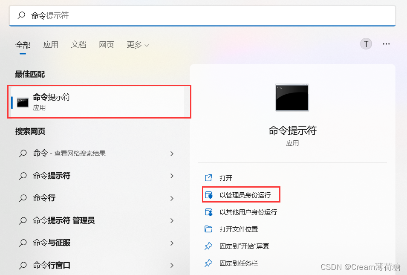Open the 命令提示符 best match result
Image resolution: width=407 pixels, height=275 pixels.
[x=98, y=102]
